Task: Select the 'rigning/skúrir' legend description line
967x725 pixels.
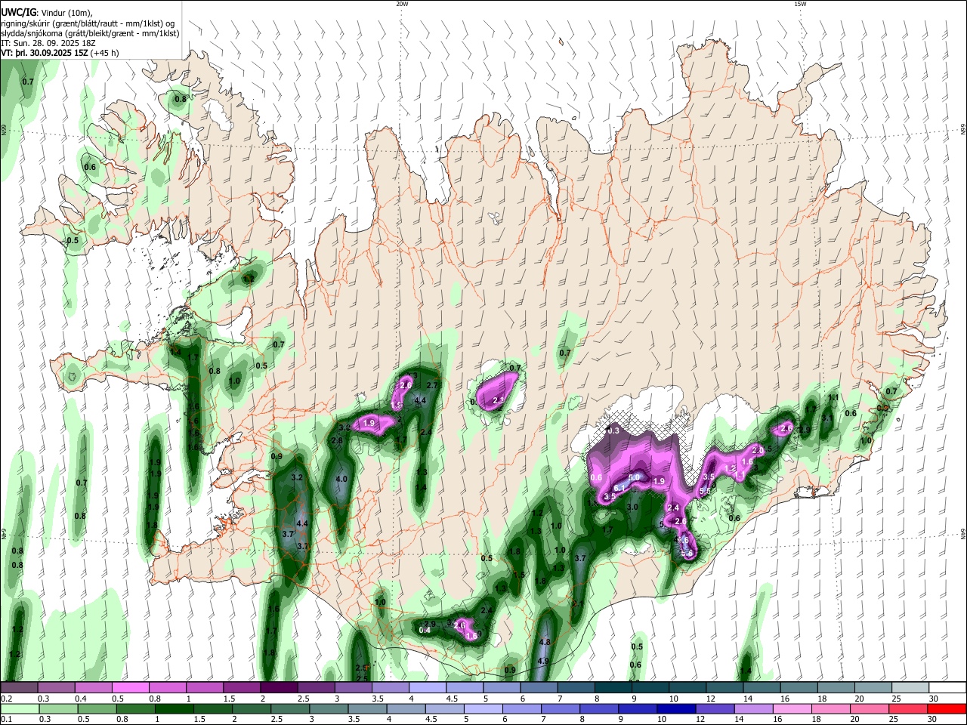Action: tap(88, 23)
